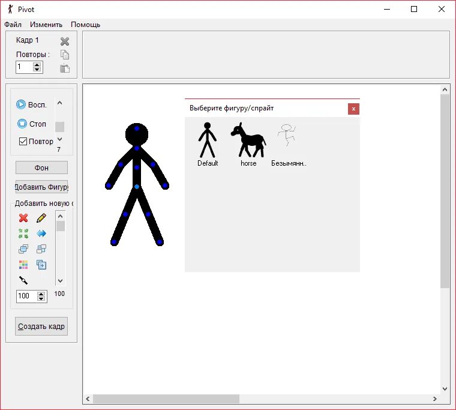Viewport: 456px width, 410px height.
Task: Open the Изменить menu
Action: pos(46,25)
